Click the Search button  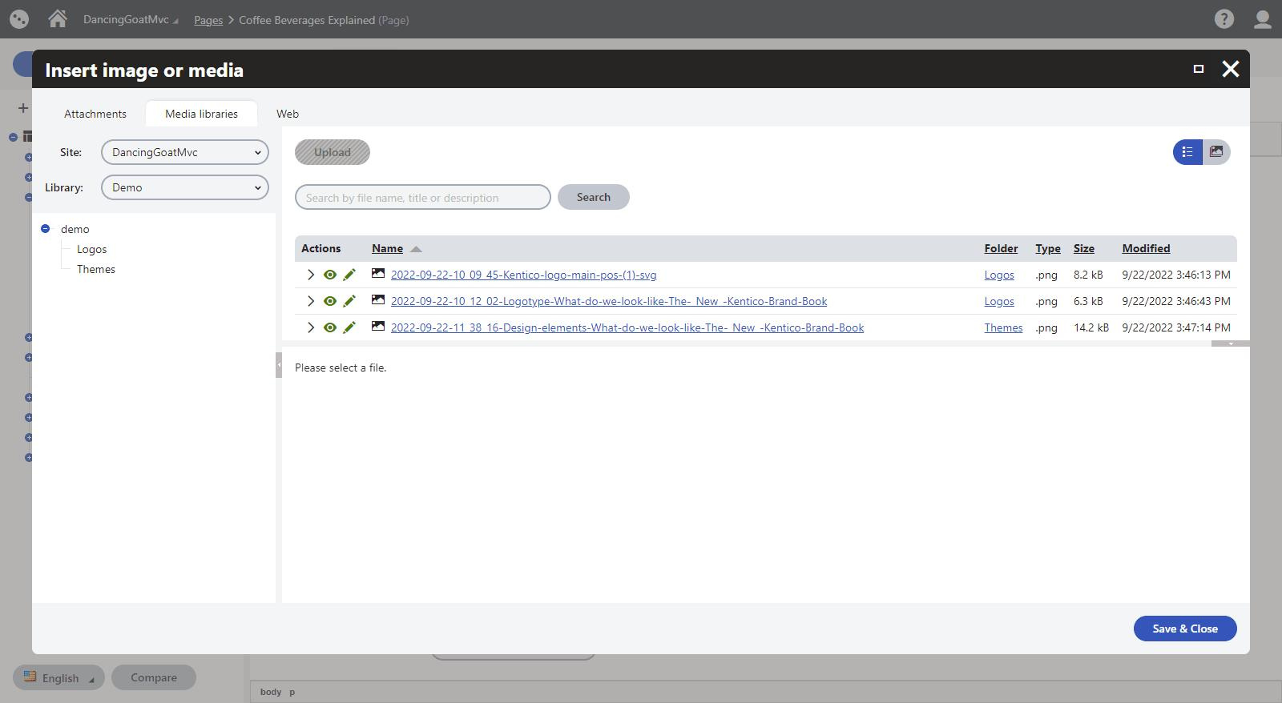point(594,197)
